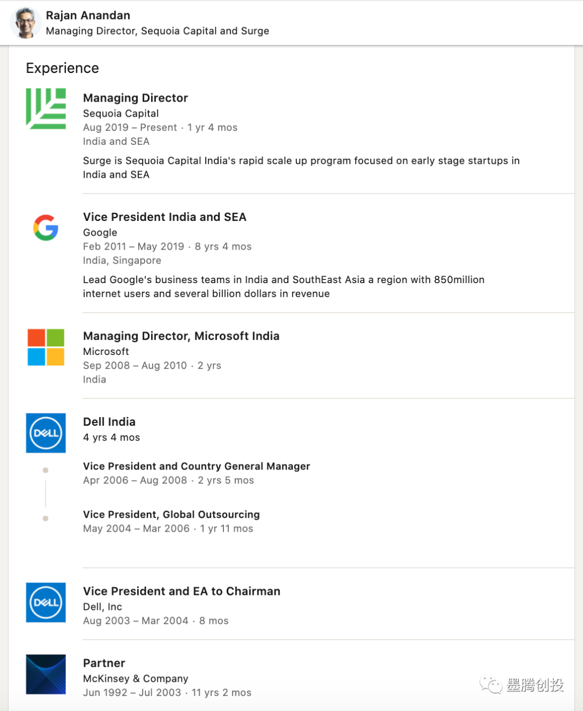Click the Dell India logo
The image size is (583, 711).
[46, 433]
